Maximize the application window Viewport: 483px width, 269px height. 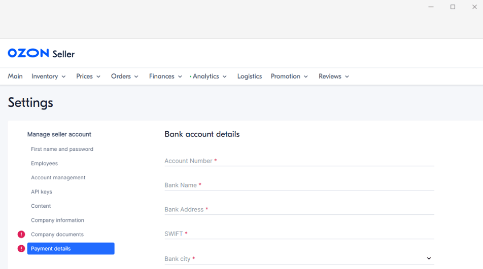453,7
